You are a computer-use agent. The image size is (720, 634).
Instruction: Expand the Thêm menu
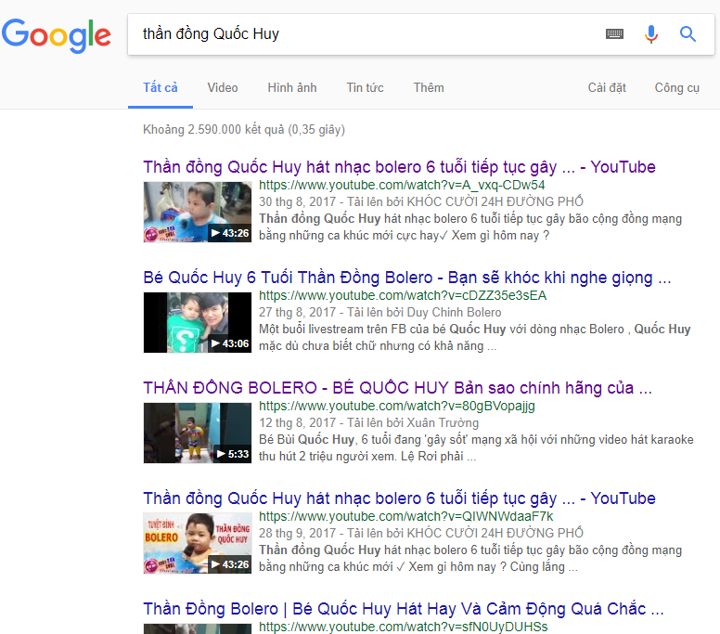[429, 87]
